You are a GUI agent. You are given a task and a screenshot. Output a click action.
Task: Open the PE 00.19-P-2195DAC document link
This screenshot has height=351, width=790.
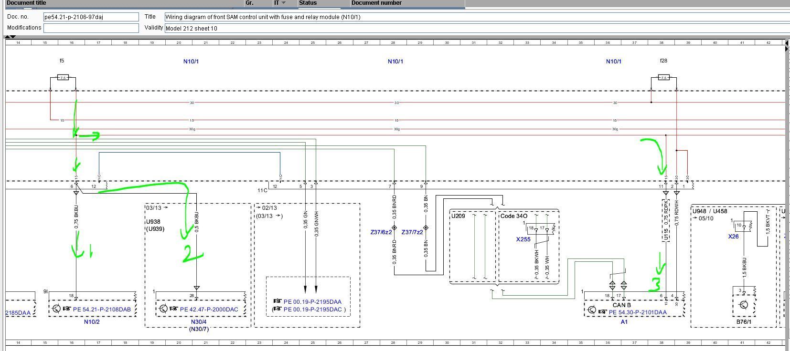(x=312, y=309)
